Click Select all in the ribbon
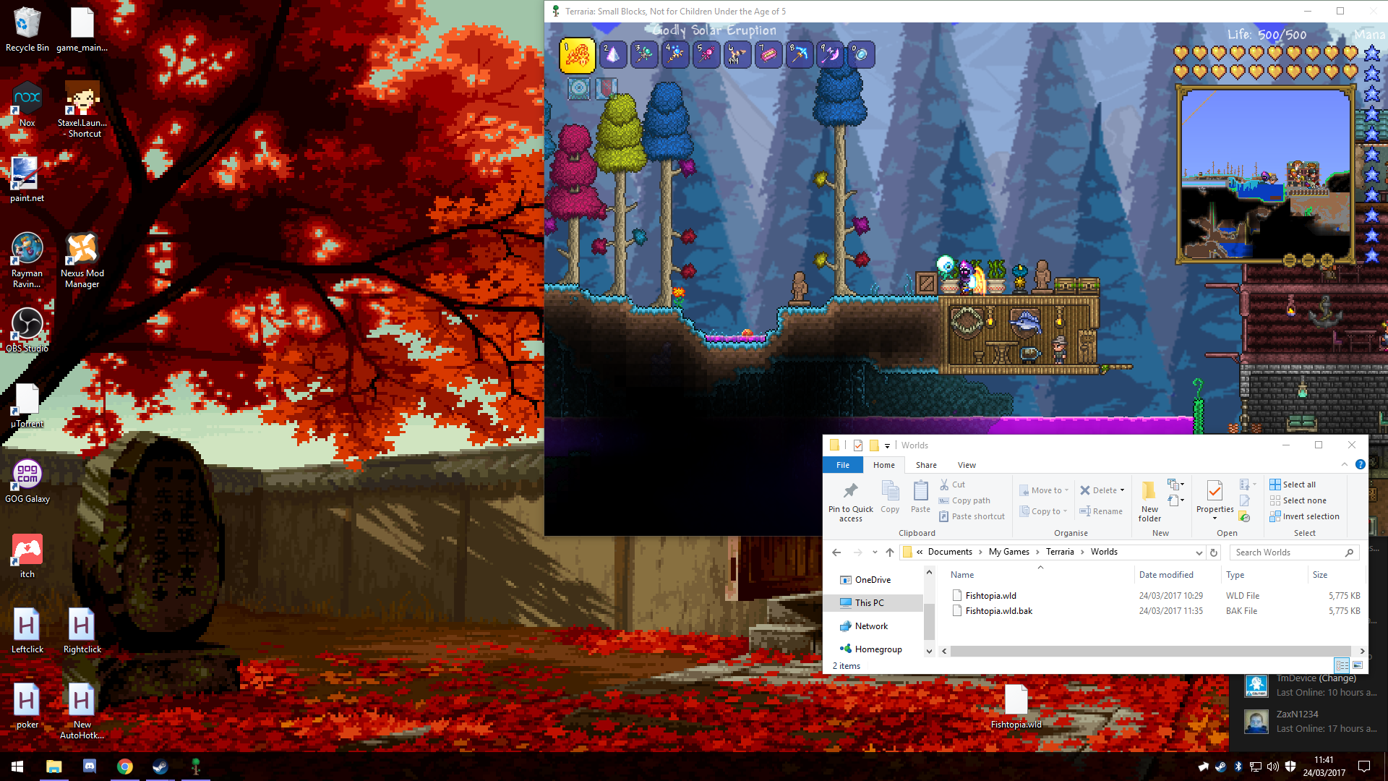Viewport: 1388px width, 781px height. click(x=1299, y=485)
